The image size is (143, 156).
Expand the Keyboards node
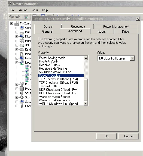tap(17, 49)
